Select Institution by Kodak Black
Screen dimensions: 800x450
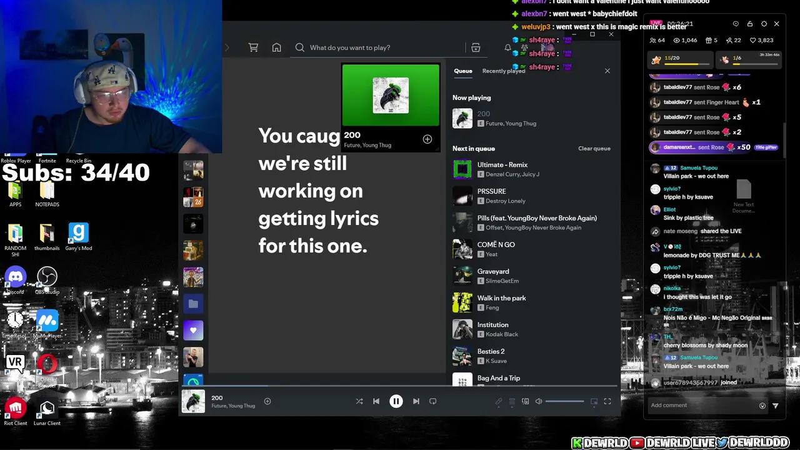click(x=532, y=329)
